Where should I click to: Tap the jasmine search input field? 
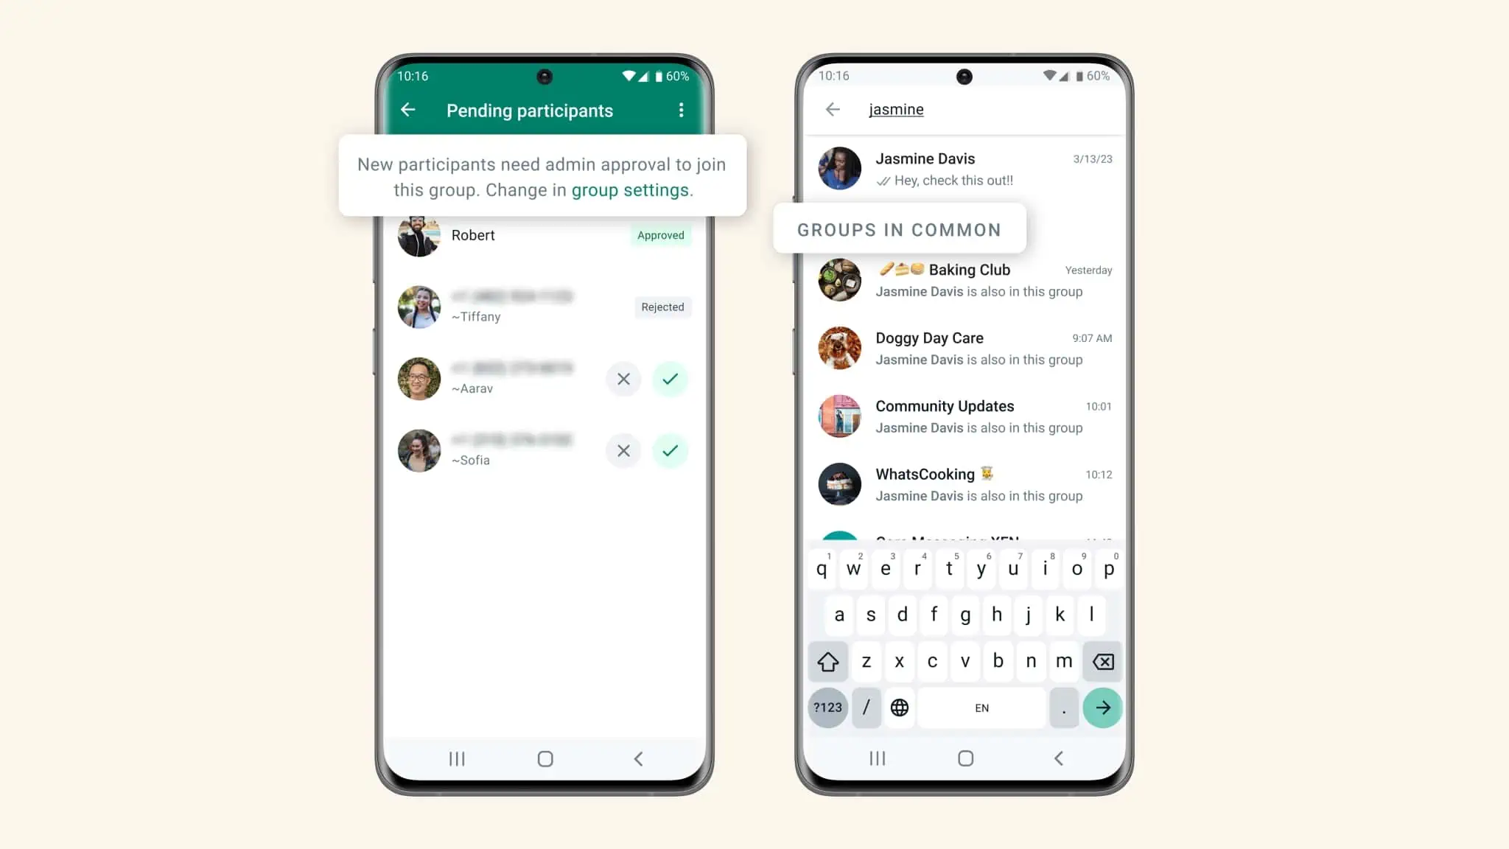(x=984, y=109)
